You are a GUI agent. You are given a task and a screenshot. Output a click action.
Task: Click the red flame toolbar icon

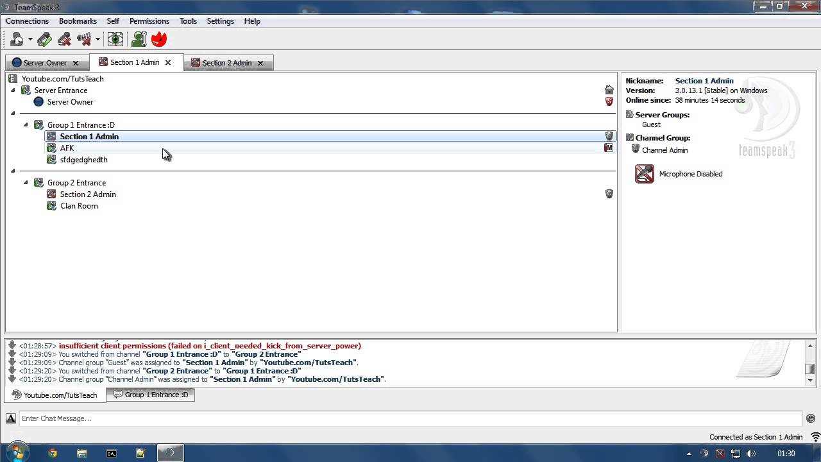(158, 39)
